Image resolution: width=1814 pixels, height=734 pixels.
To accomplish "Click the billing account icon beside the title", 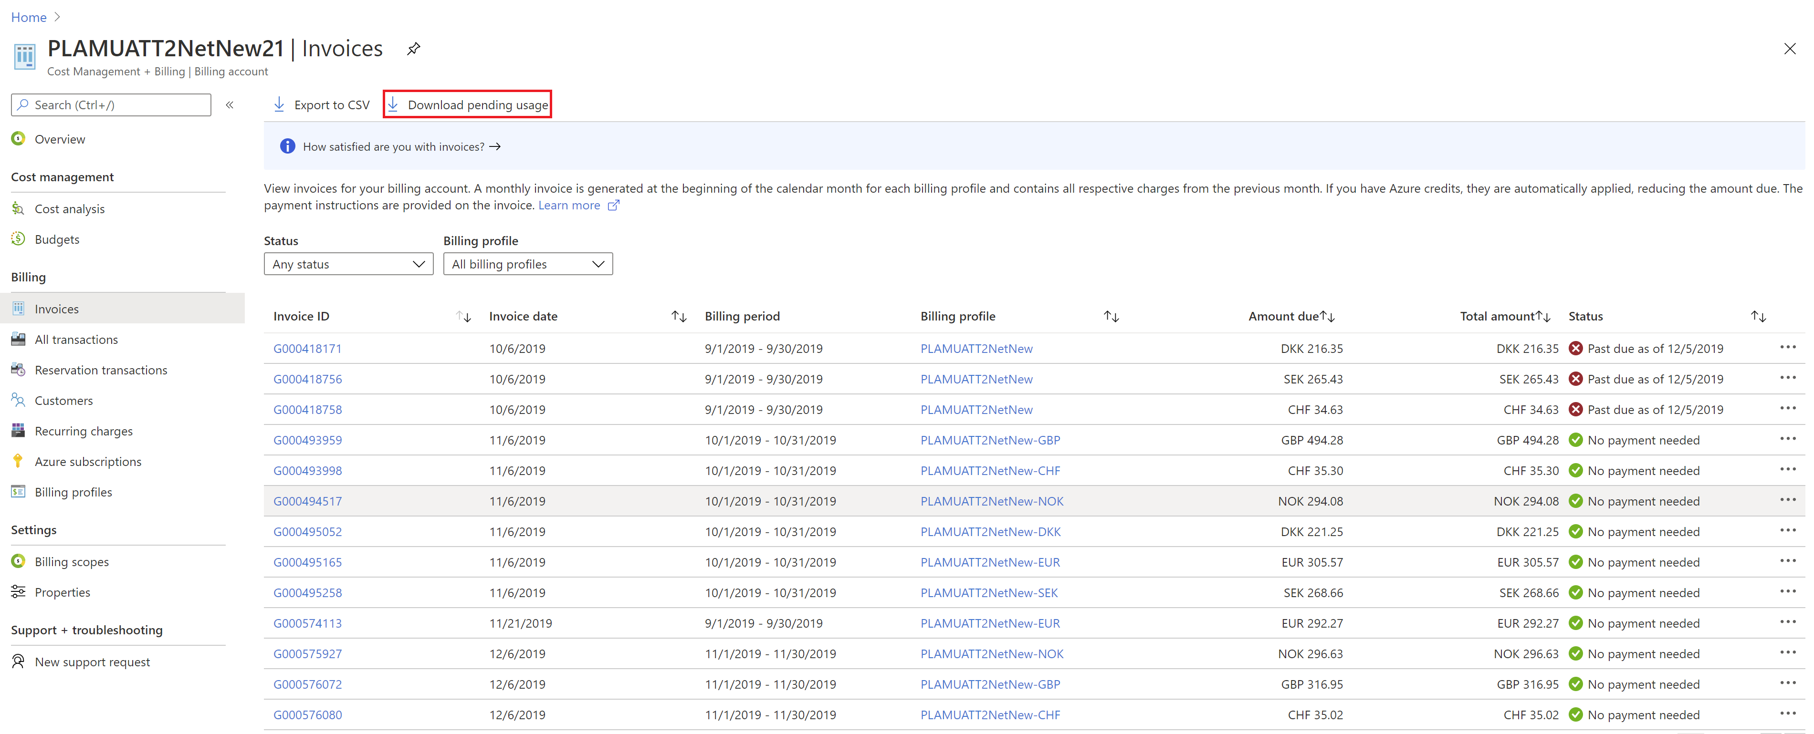I will click(x=25, y=56).
